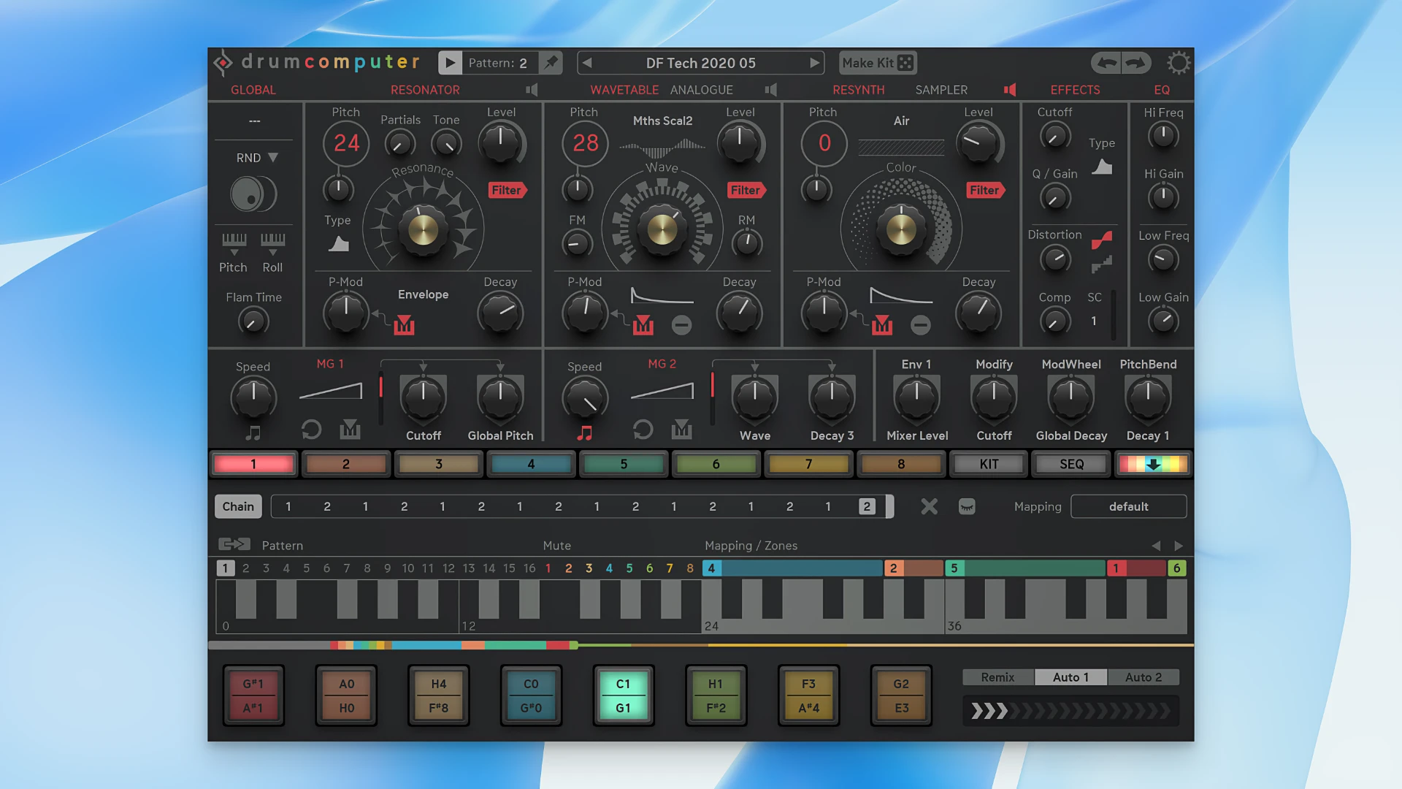
Task: Click the Filter icon in the Resonator section
Action: (507, 191)
